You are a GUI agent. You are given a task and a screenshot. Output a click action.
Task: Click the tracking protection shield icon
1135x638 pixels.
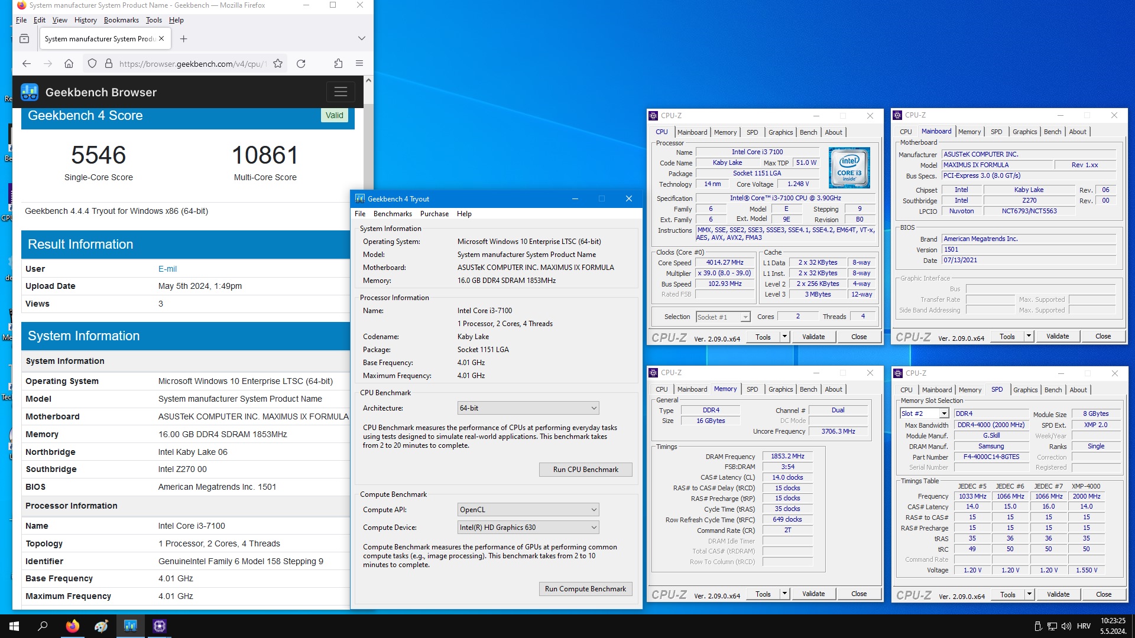coord(92,64)
